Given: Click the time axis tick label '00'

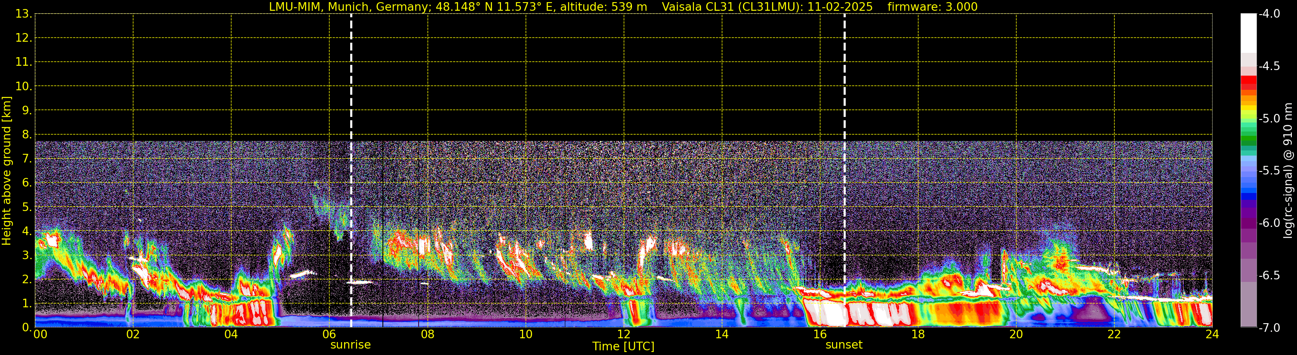Looking at the screenshot, I should (x=40, y=334).
